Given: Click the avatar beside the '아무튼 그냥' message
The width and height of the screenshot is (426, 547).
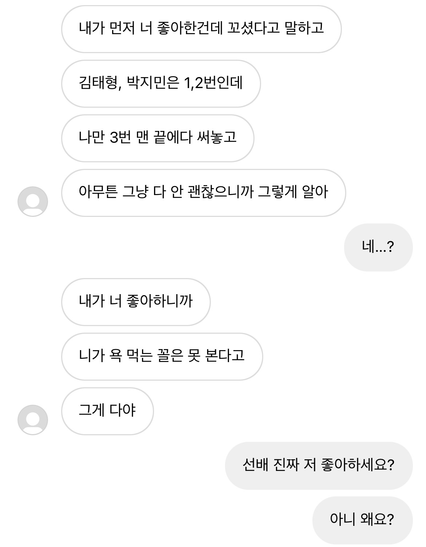Looking at the screenshot, I should click(33, 202).
